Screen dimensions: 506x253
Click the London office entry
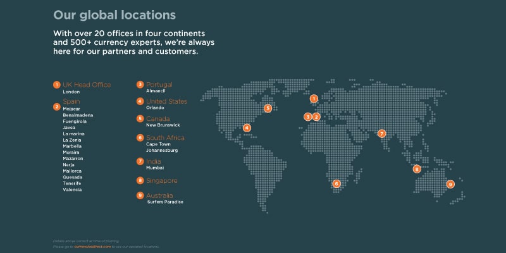point(71,92)
